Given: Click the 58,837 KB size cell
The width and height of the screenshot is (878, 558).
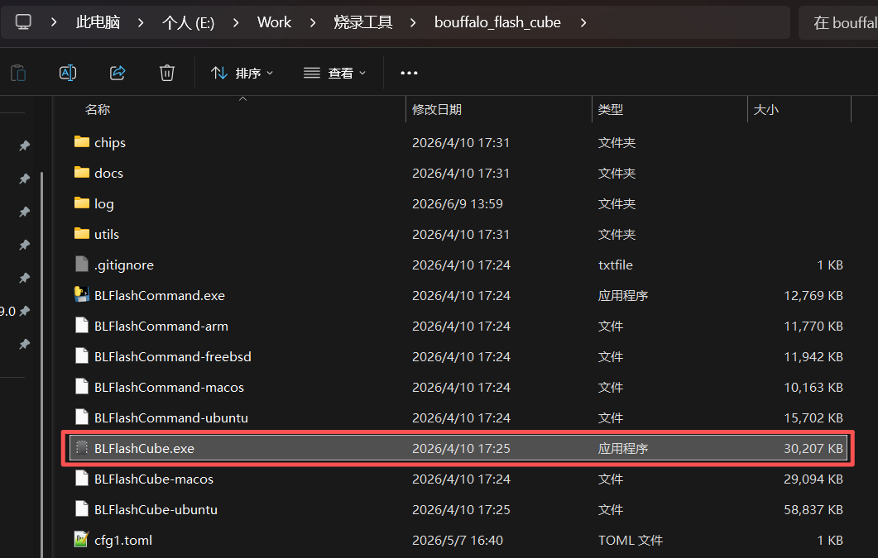Looking at the screenshot, I should click(813, 509).
